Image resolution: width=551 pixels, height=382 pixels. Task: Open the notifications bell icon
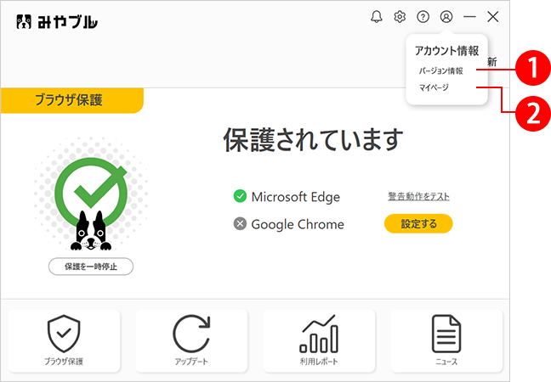pyautogui.click(x=377, y=16)
